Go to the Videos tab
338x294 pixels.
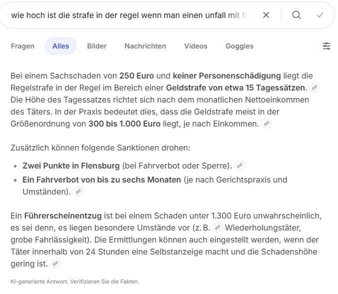tap(196, 46)
